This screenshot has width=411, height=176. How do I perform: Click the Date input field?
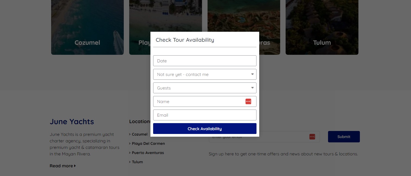pos(205,61)
